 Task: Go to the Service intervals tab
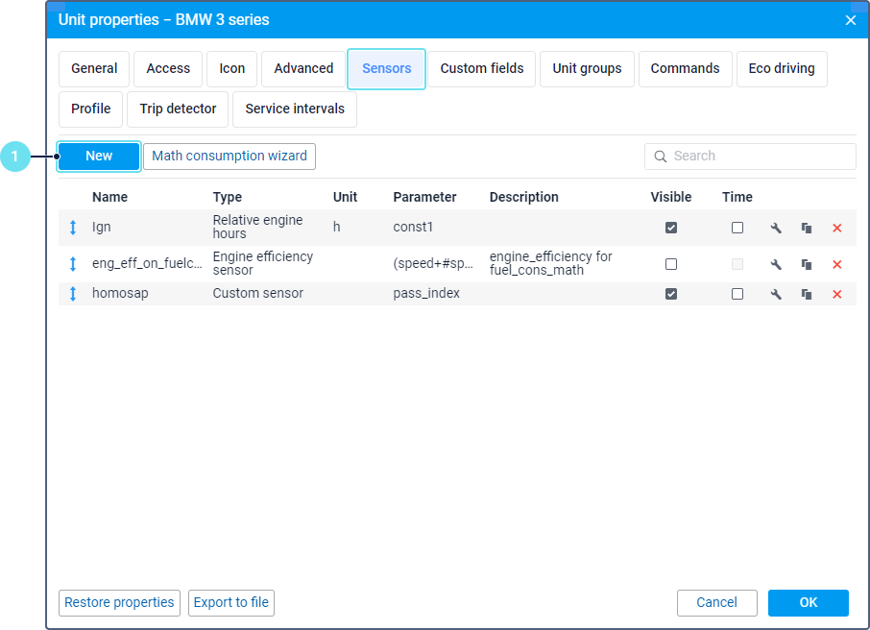(x=295, y=109)
